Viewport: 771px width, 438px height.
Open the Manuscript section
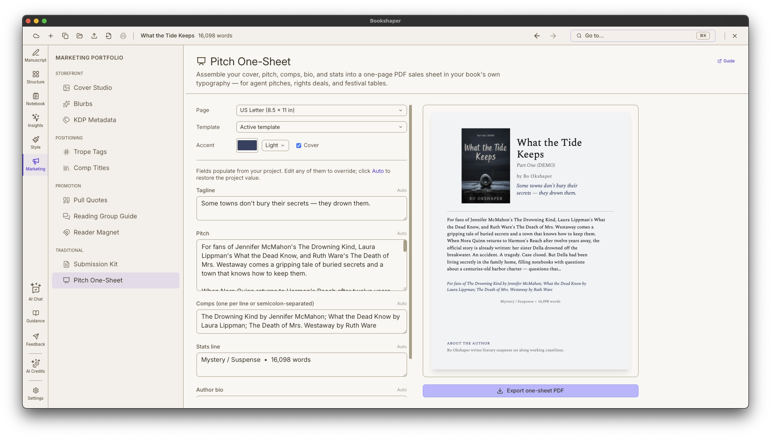coord(35,56)
